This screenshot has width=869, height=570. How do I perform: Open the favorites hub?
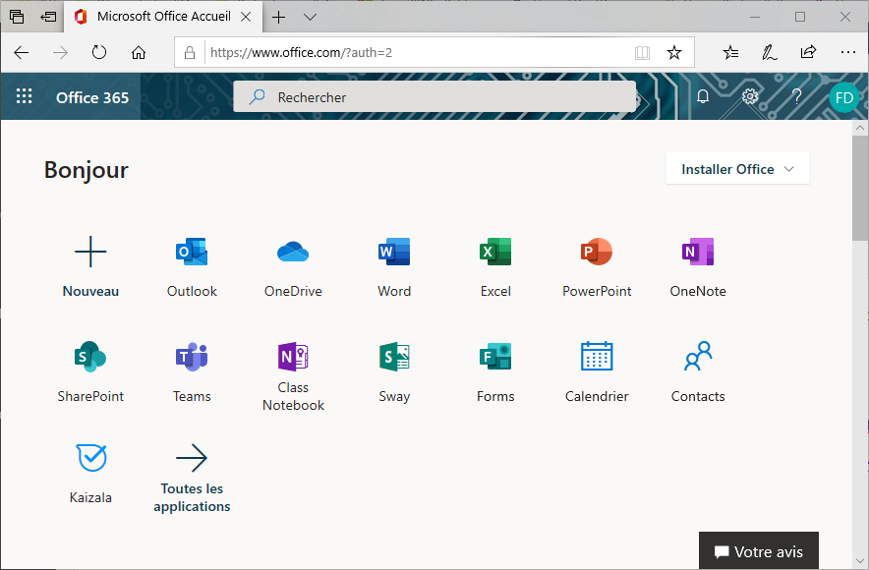[x=730, y=53]
